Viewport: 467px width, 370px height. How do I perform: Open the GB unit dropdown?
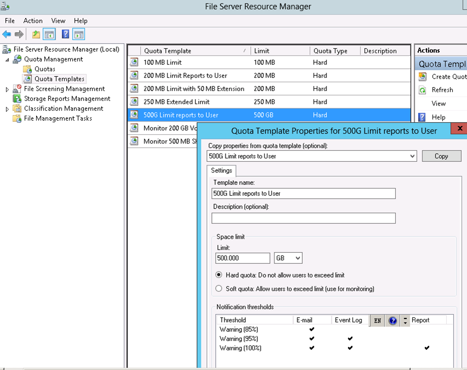297,258
